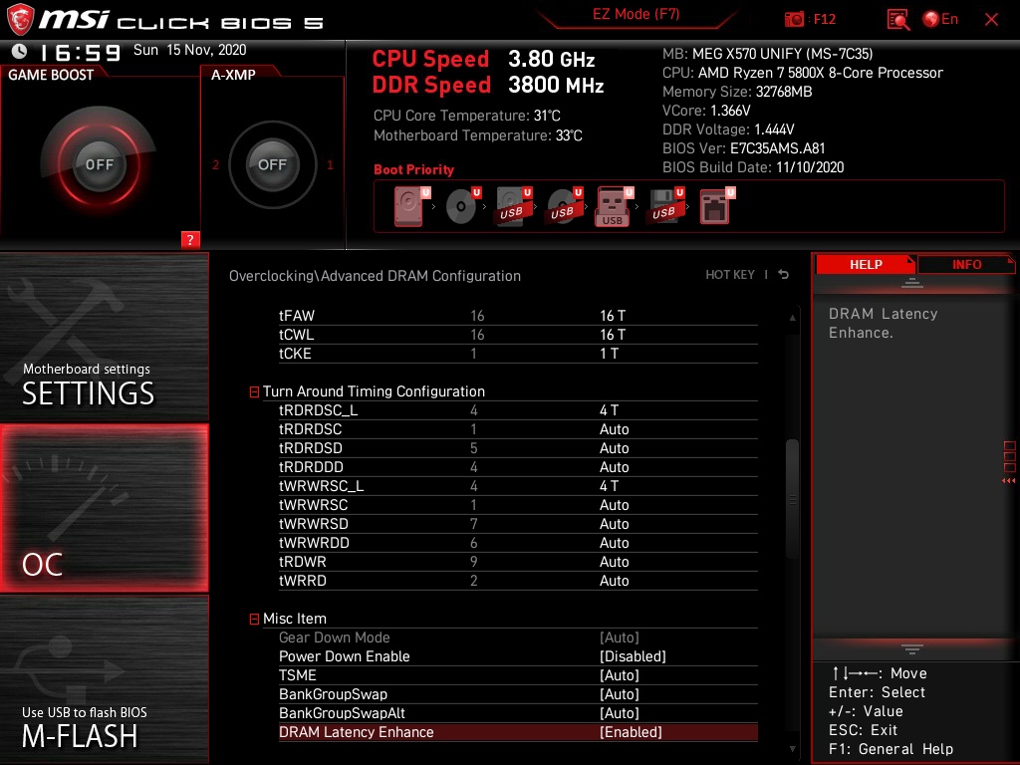1020x765 pixels.
Task: Click the scroll up arrow of the settings list
Action: (x=792, y=318)
